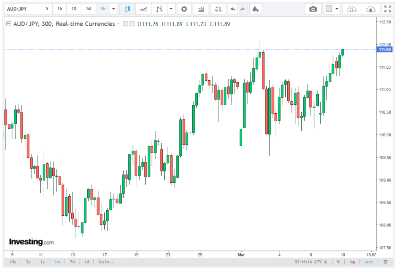Undo the last chart action

tap(233, 9)
